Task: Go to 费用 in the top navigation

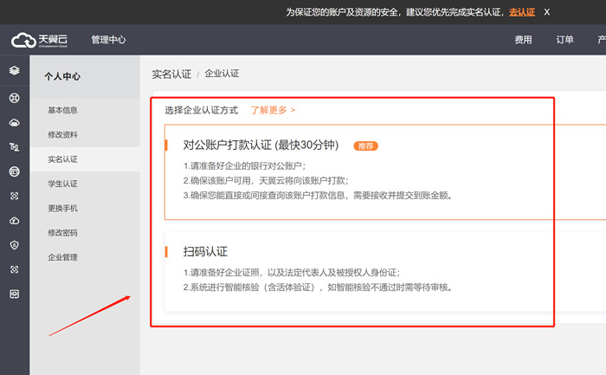Action: click(523, 40)
